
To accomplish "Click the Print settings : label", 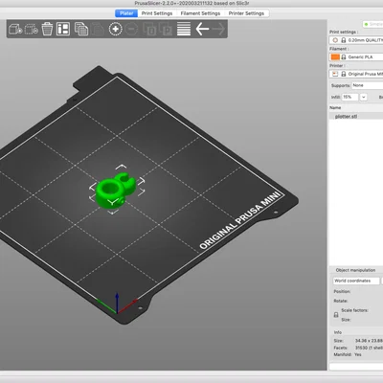I will [344, 32].
